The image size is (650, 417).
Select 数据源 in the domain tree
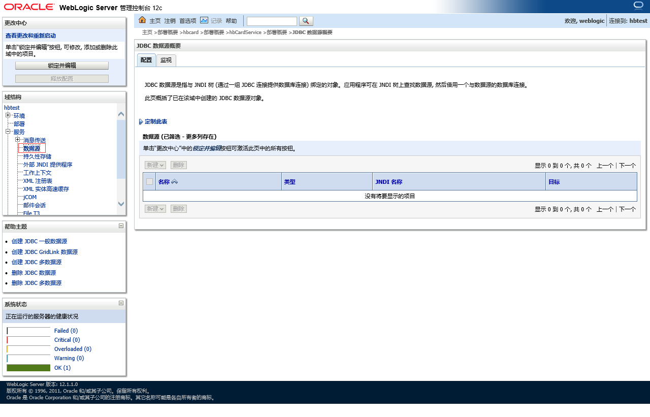(31, 148)
